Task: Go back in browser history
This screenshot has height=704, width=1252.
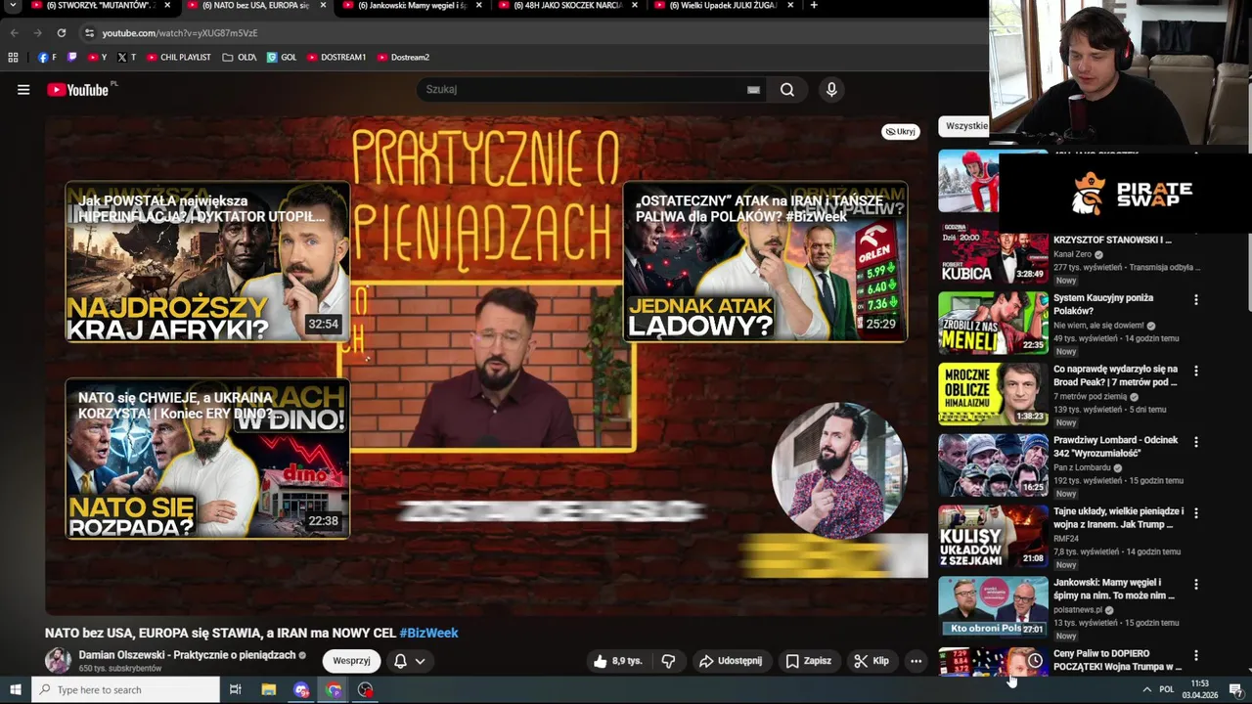Action: [14, 33]
